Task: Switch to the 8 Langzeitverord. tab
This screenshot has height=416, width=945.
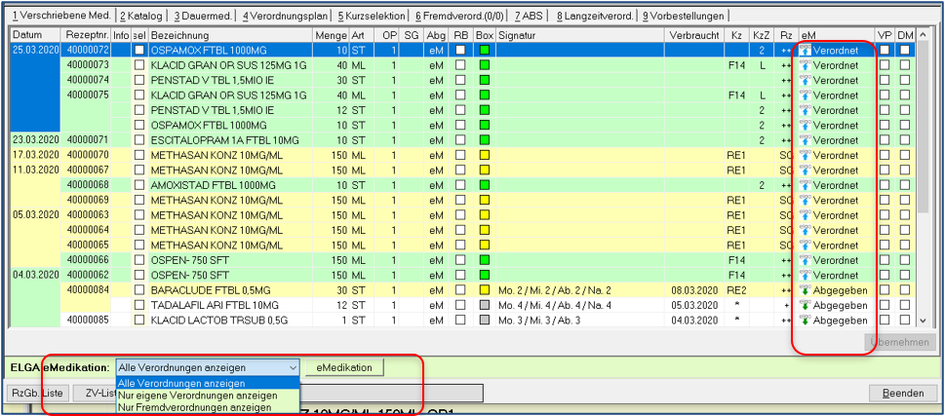Action: (595, 16)
